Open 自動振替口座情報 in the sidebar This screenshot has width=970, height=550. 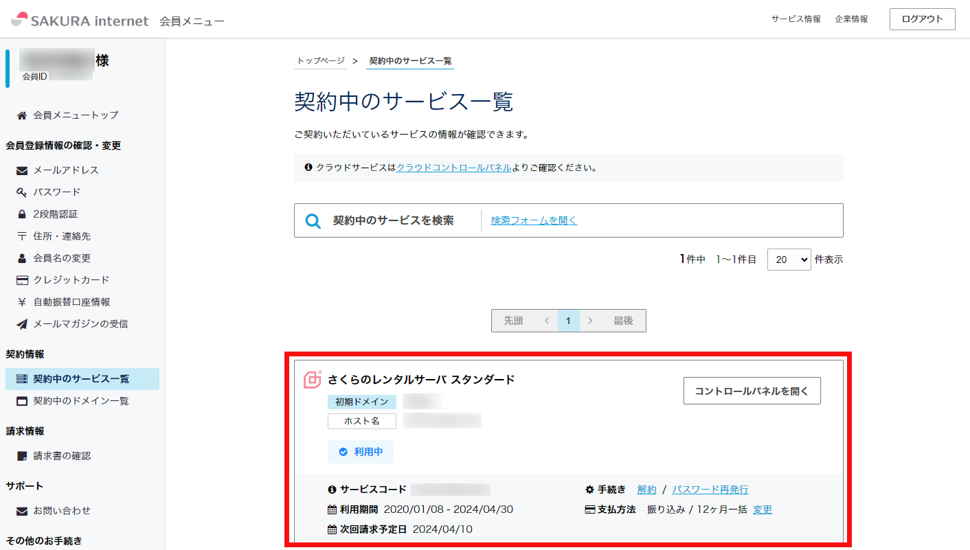[71, 302]
